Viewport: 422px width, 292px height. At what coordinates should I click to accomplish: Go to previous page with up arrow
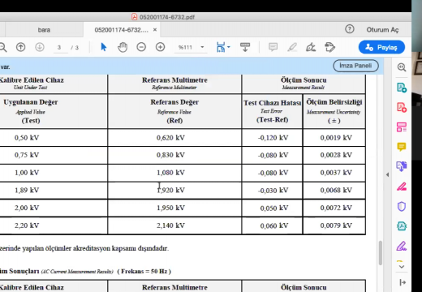(x=21, y=47)
